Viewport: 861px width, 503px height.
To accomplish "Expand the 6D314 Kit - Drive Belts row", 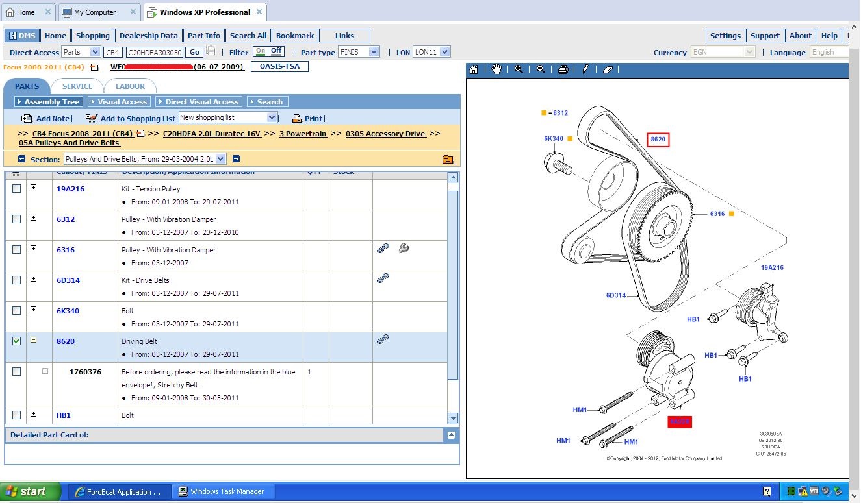I will (33, 279).
